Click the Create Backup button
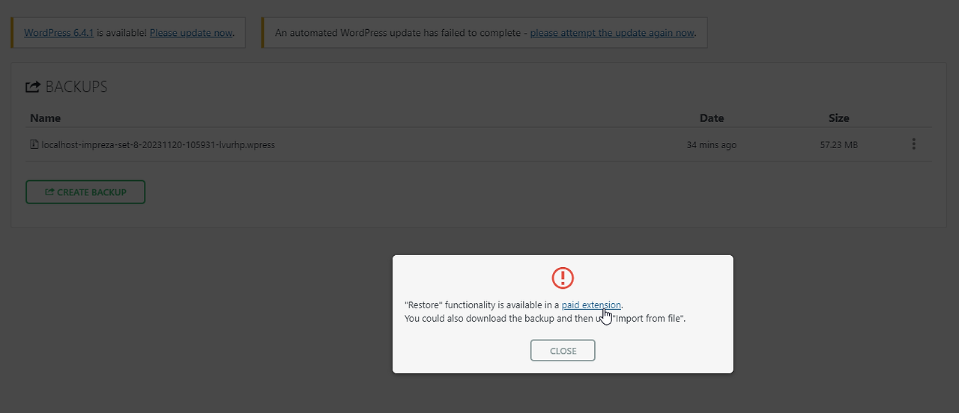Screen dimensions: 959x413 pyautogui.click(x=85, y=192)
